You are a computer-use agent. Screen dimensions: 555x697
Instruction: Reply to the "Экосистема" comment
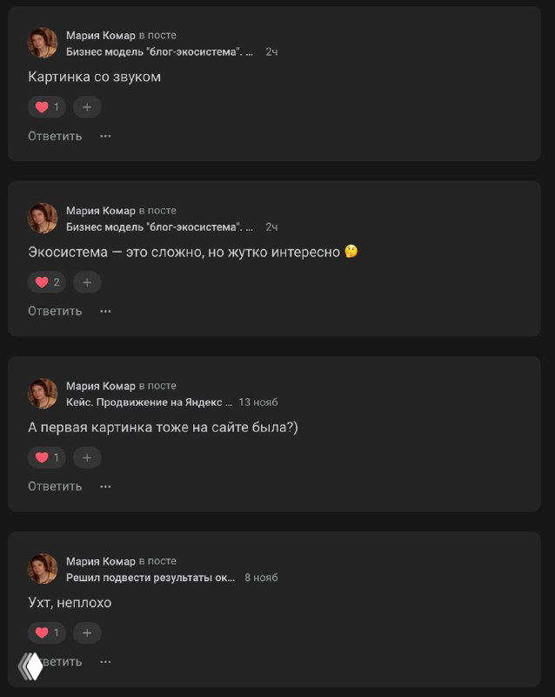(55, 311)
